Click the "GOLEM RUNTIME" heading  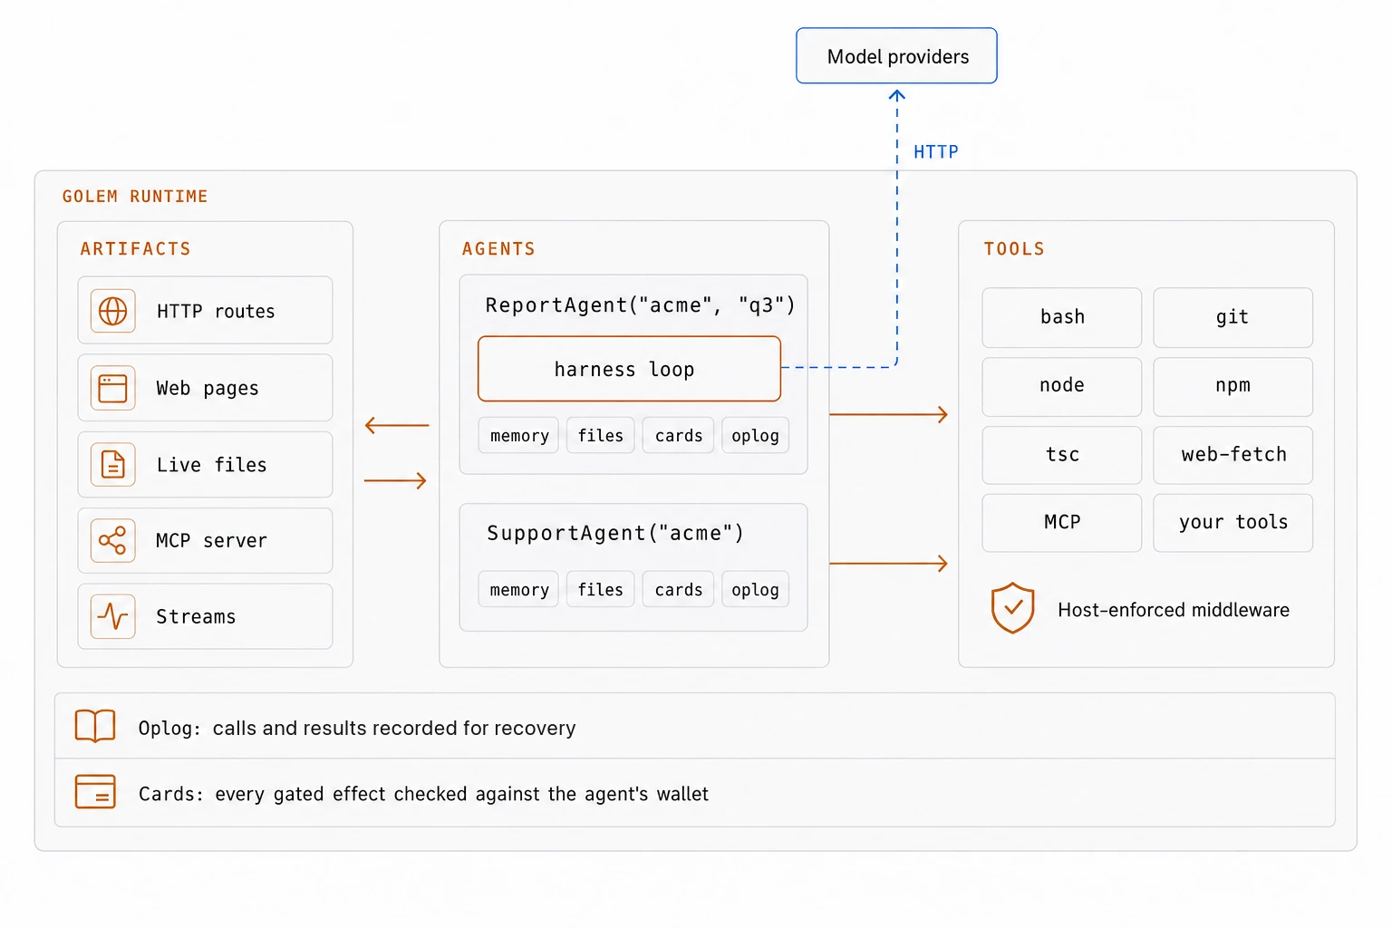[135, 197]
